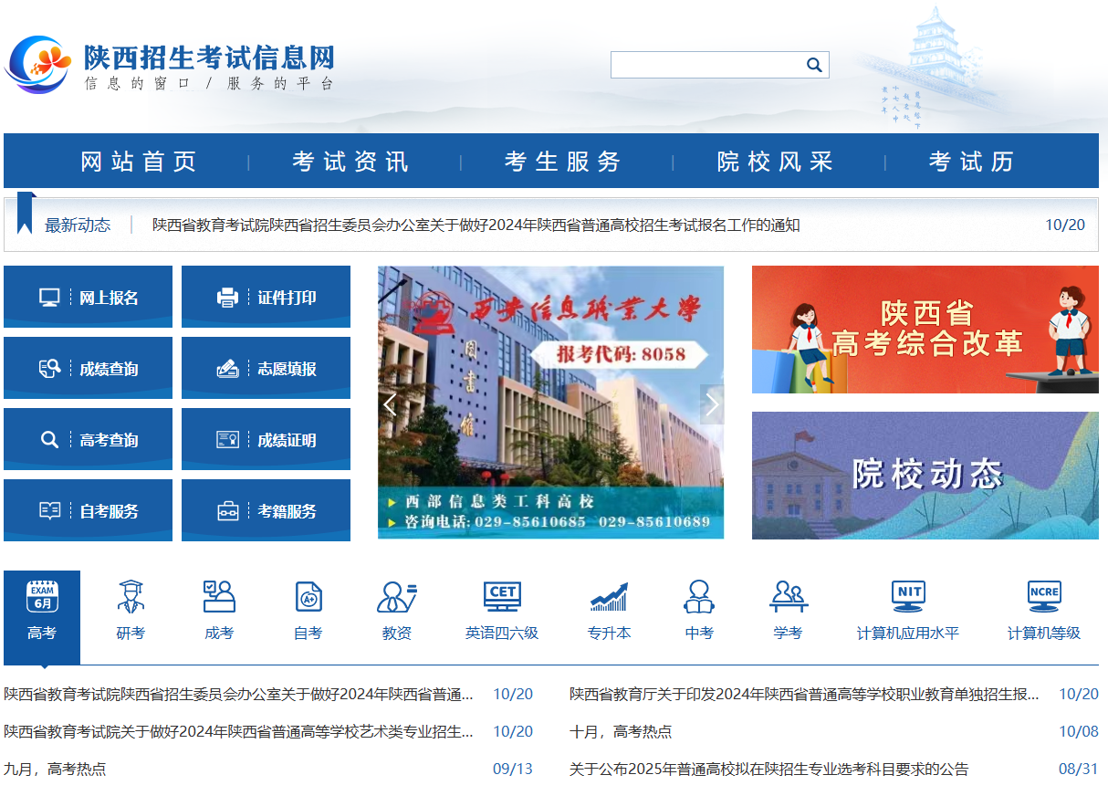
Task: Click the 最新动态 label
Action: 78,225
